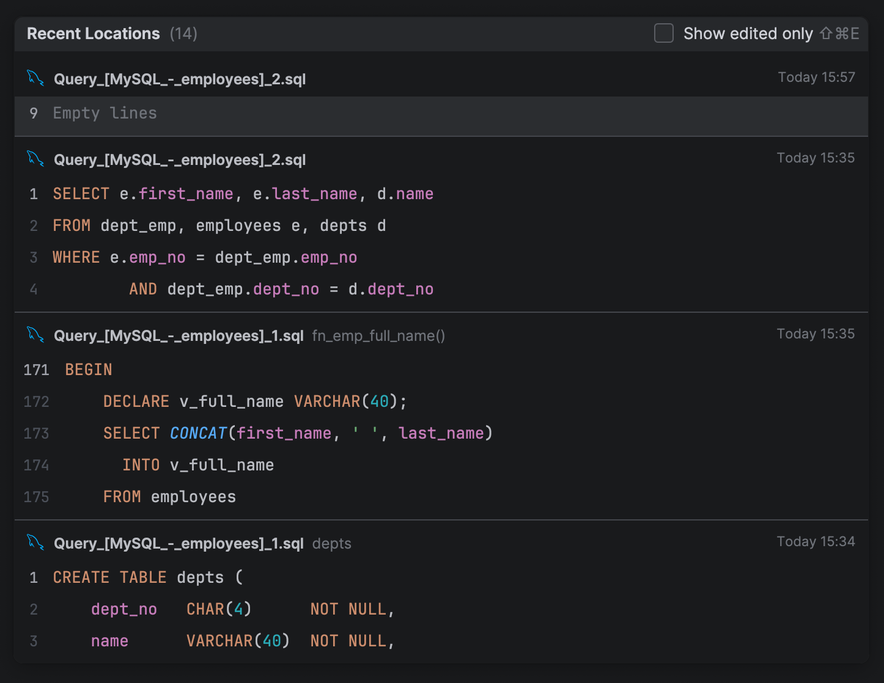Screen dimensions: 884x683
Task: Click the 'Today 15:34' timestamp
Action: [x=816, y=542]
